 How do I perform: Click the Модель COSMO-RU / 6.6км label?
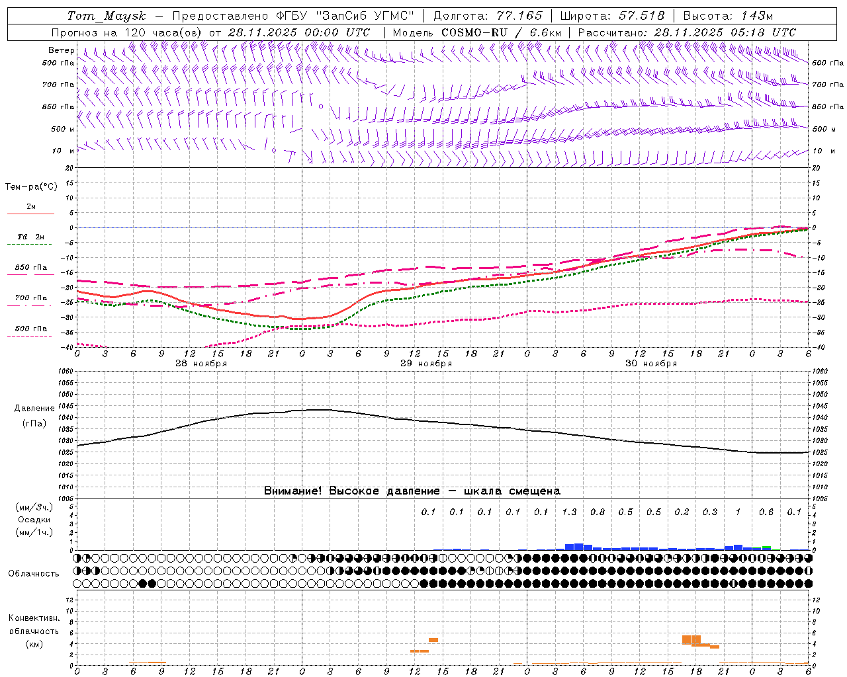pyautogui.click(x=476, y=32)
